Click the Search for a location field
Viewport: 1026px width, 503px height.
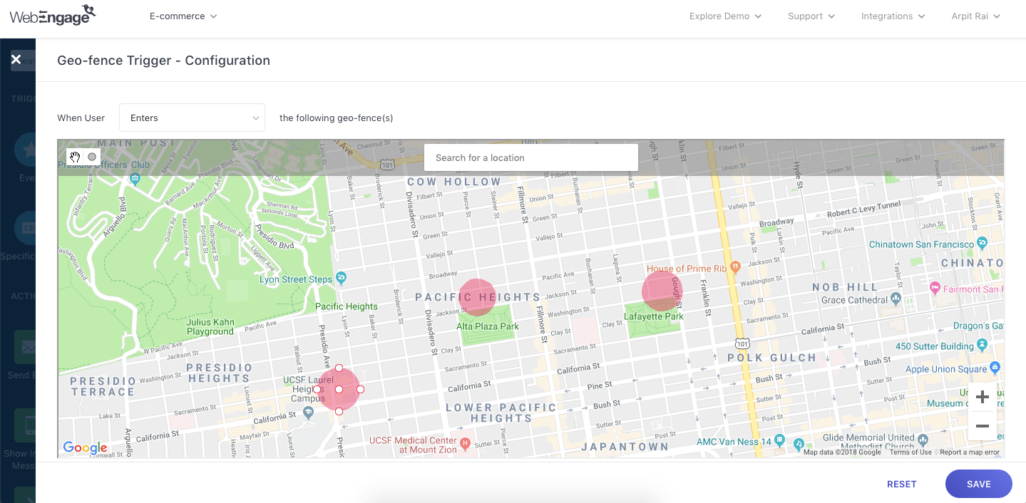point(530,158)
